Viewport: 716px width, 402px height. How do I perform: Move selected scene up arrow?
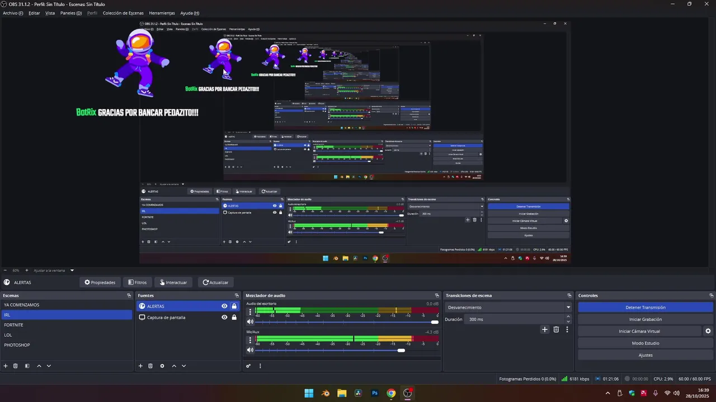(39, 366)
